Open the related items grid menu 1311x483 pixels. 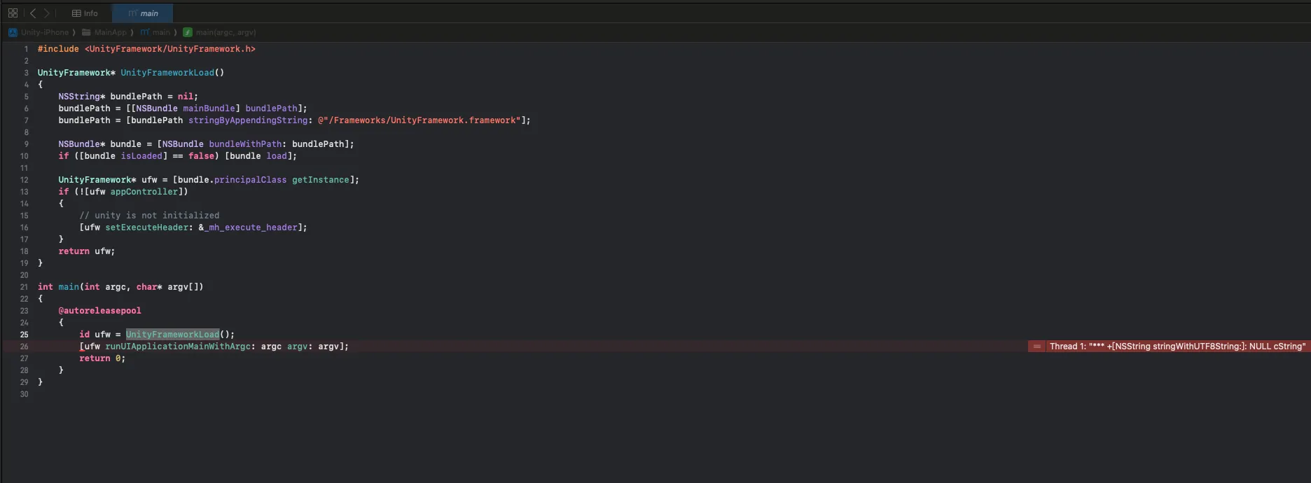(x=13, y=13)
